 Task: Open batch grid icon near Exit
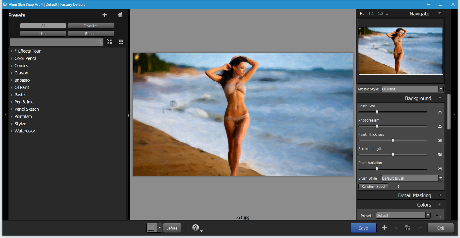point(408,228)
